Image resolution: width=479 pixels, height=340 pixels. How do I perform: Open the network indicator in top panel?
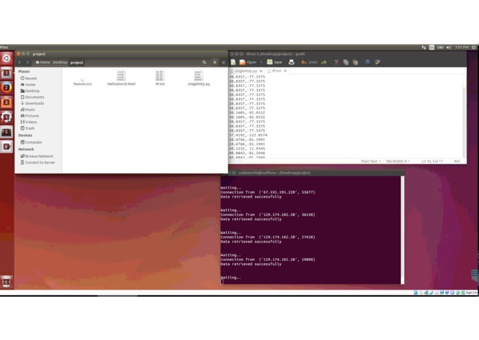coord(424,47)
